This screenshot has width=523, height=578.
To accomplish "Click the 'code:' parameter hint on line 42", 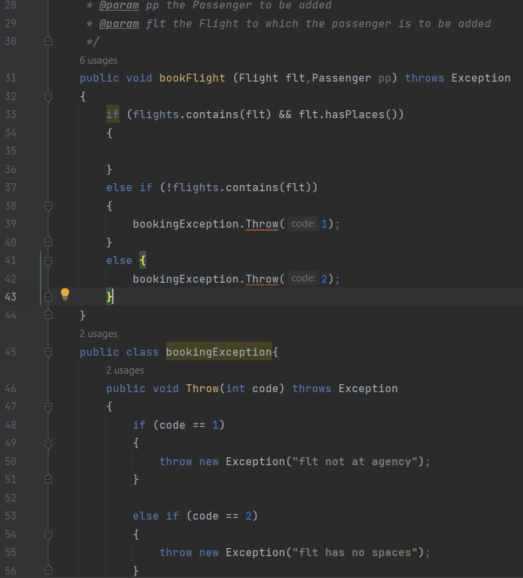I will [303, 278].
